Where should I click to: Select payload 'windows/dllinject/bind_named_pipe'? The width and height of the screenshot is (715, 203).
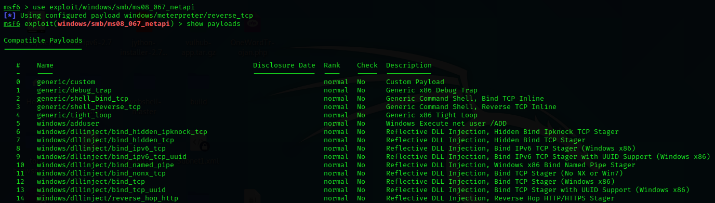(105, 165)
